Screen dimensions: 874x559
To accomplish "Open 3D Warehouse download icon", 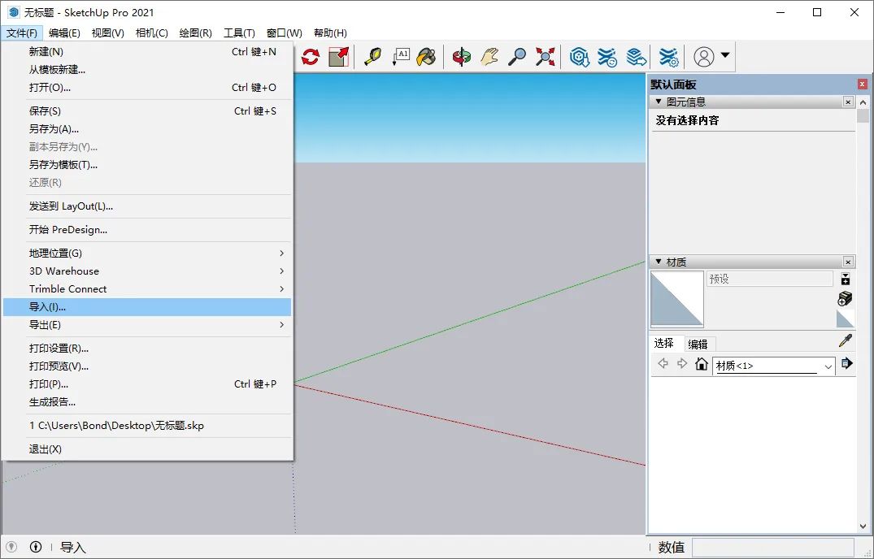I will (x=580, y=57).
